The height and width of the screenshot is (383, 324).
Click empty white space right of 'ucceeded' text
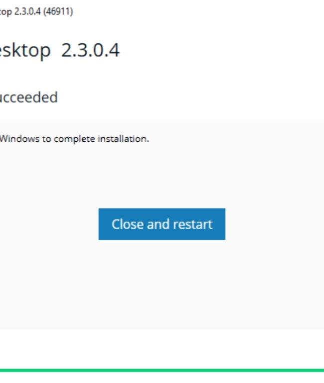point(191,97)
